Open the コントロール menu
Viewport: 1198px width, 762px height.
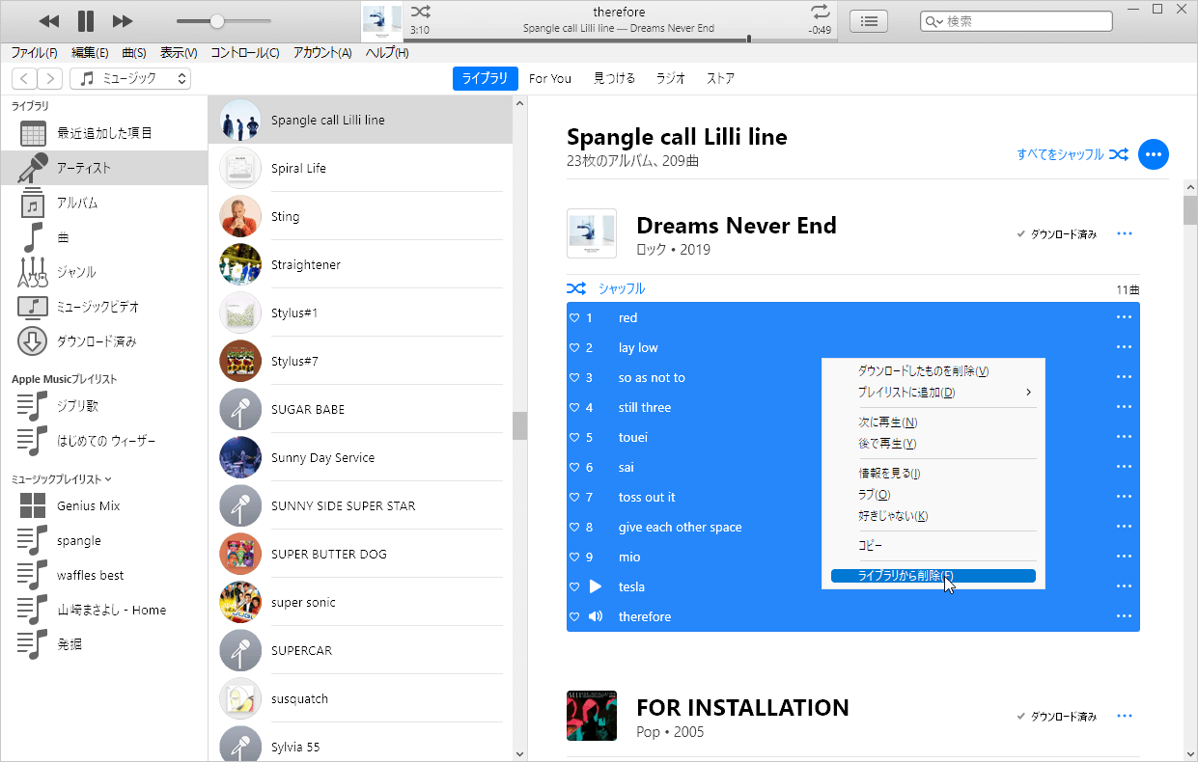(245, 53)
